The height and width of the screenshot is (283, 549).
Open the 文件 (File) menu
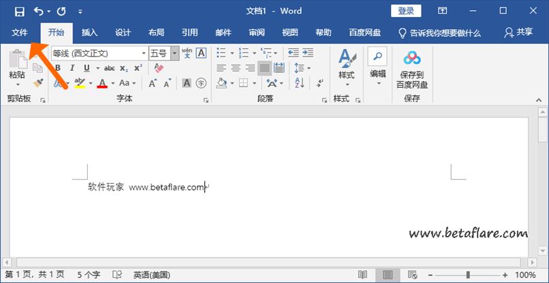pos(20,32)
